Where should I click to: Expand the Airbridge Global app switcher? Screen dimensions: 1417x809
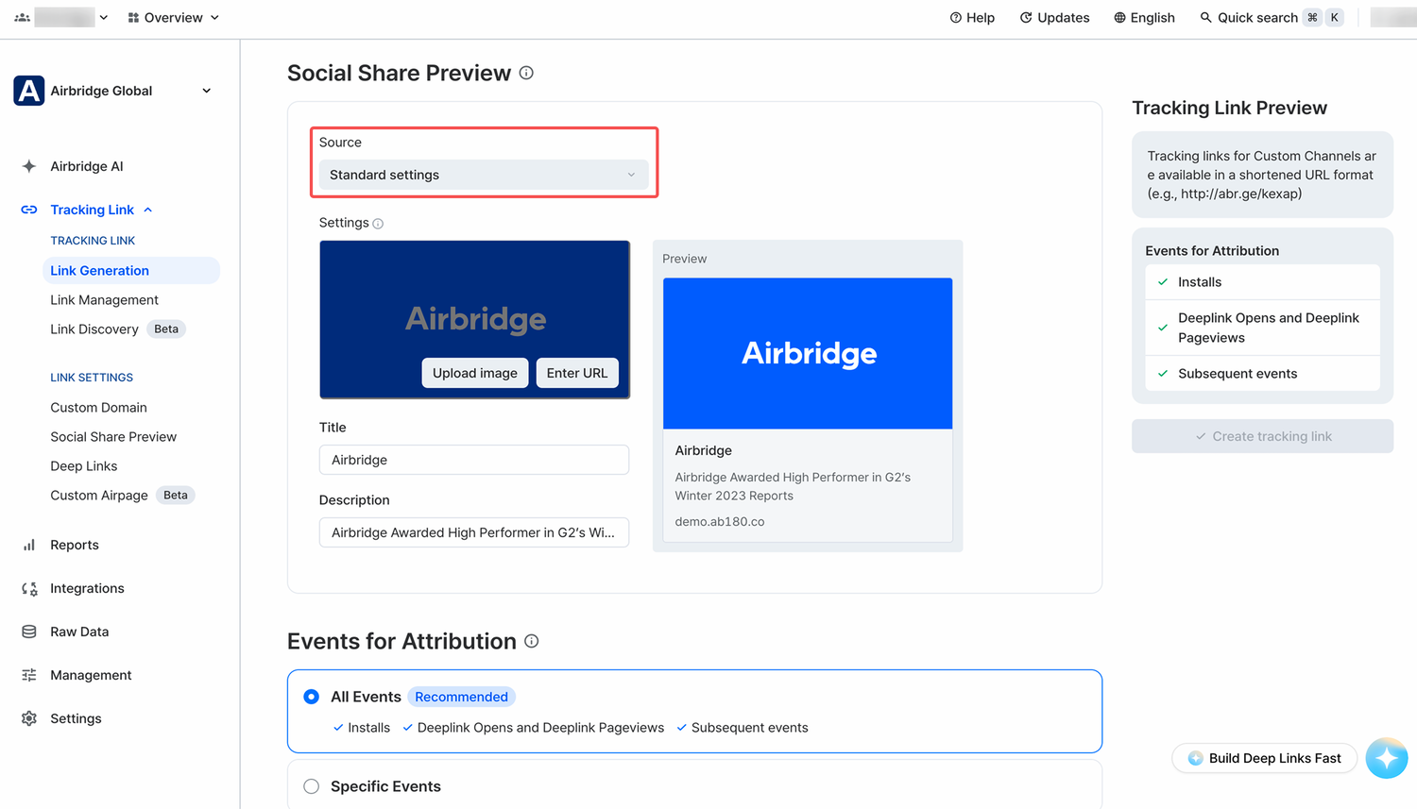[x=207, y=91]
